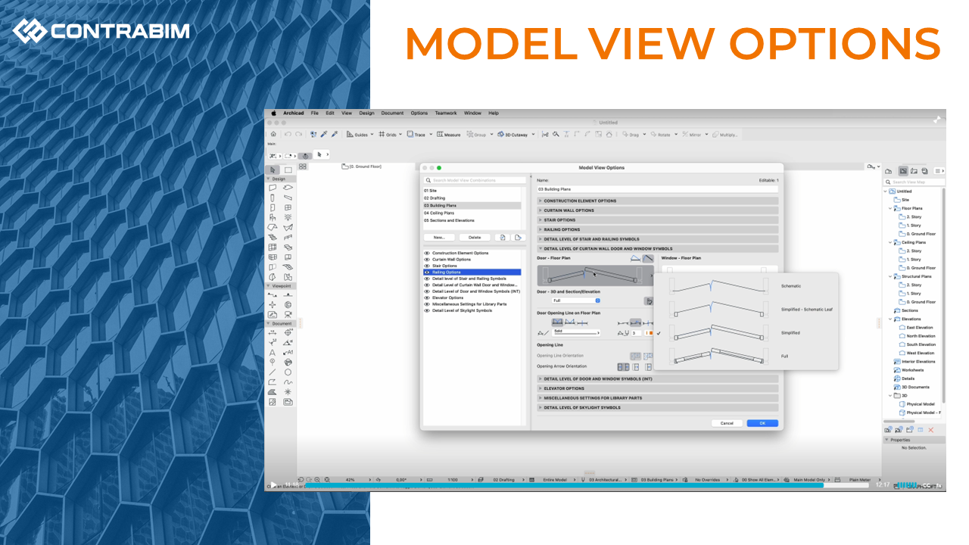Expand the Curtain Wall Options section
969x545 pixels.
[x=657, y=210]
